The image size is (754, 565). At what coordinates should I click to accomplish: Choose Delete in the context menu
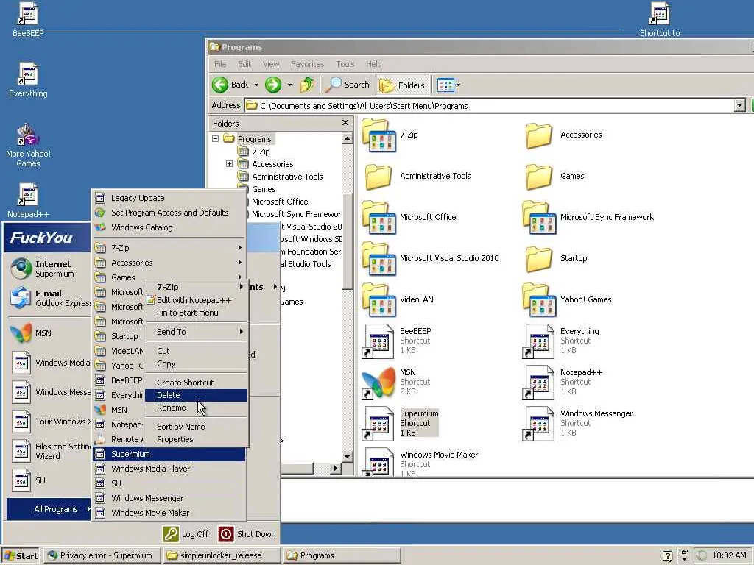tap(196, 395)
